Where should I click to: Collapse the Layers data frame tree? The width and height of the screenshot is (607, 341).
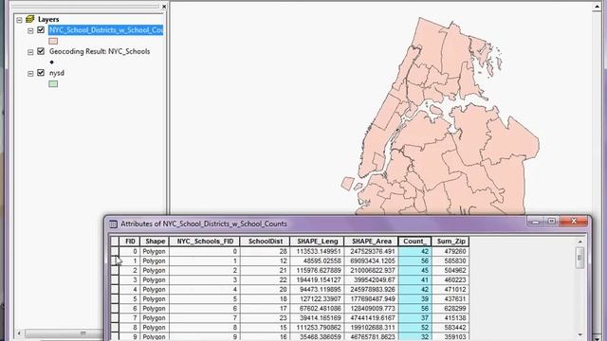19,19
